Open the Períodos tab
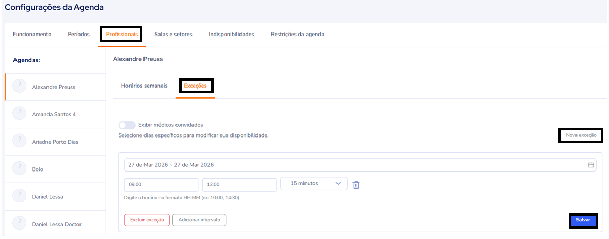This screenshot has height=239, width=609. [78, 35]
